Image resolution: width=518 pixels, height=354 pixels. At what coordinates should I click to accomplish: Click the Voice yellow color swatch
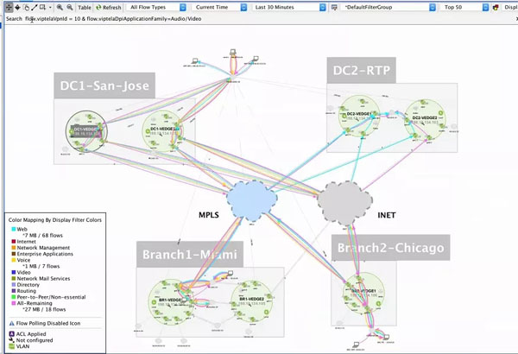coord(14,260)
